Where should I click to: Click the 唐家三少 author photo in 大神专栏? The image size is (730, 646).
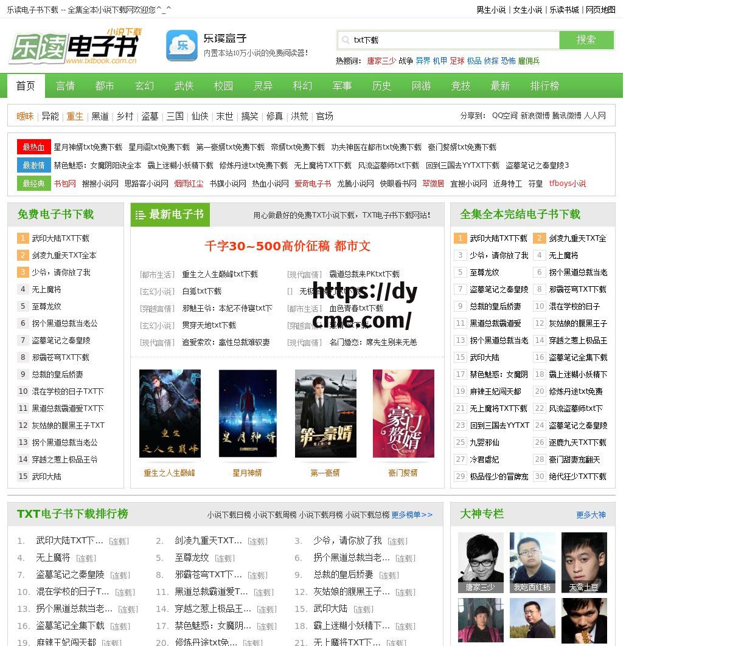481,562
